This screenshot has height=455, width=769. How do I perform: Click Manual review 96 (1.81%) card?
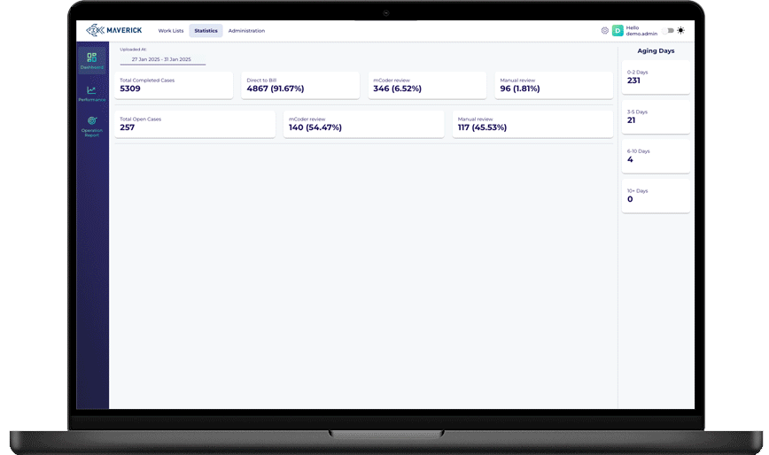coord(554,85)
